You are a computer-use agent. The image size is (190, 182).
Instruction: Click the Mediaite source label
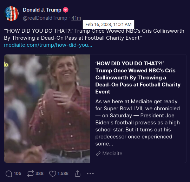[x=112, y=154]
